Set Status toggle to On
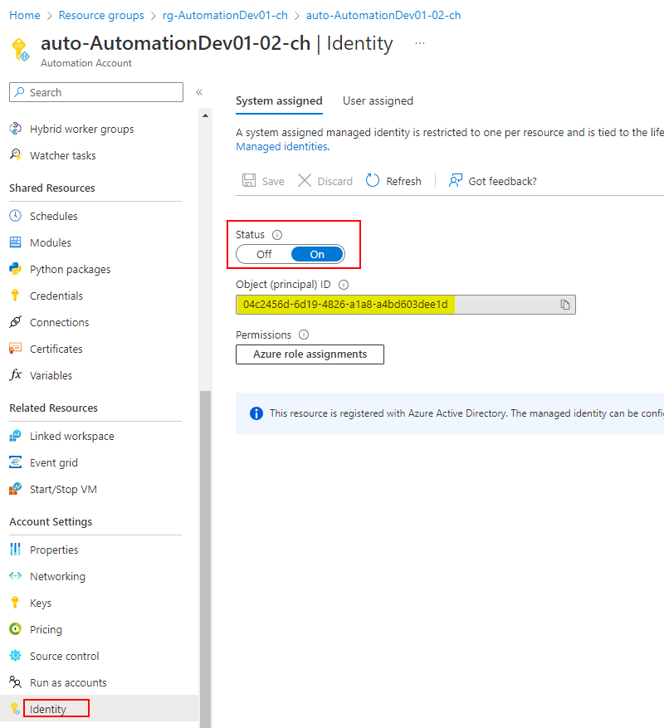The height and width of the screenshot is (728, 664). pos(317,255)
